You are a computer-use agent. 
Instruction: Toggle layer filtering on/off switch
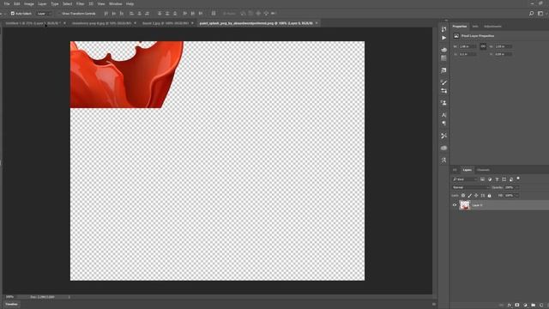pyautogui.click(x=518, y=179)
